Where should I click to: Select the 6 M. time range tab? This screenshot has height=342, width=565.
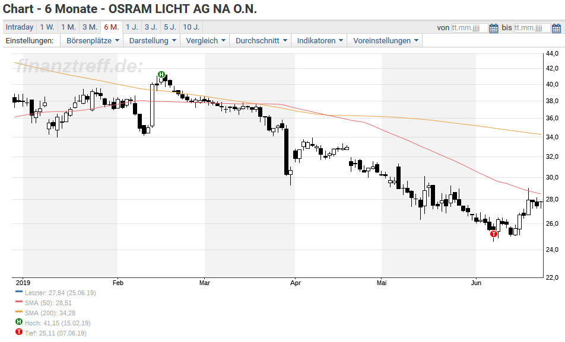pos(112,27)
